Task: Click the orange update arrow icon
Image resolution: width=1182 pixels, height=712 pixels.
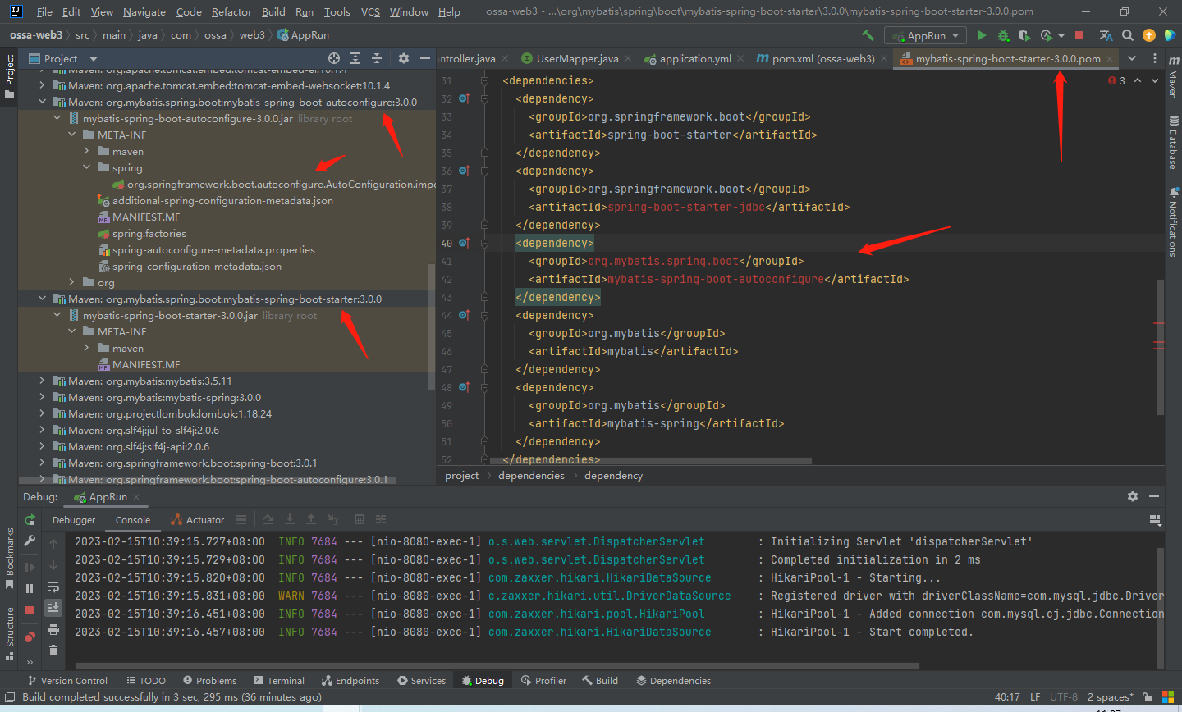Action: pos(1149,35)
